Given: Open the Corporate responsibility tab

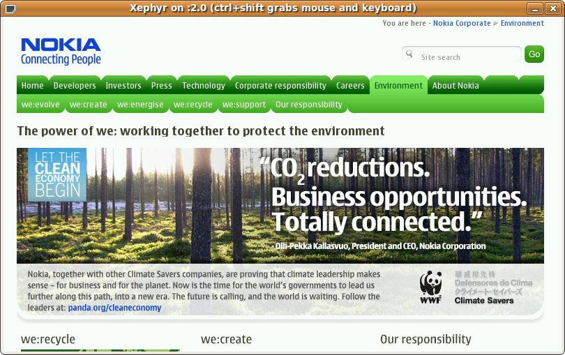Looking at the screenshot, I should point(280,86).
